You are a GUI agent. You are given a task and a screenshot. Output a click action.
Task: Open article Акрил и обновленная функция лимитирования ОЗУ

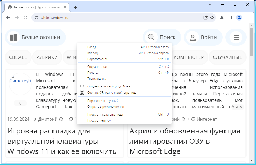coord(185,141)
